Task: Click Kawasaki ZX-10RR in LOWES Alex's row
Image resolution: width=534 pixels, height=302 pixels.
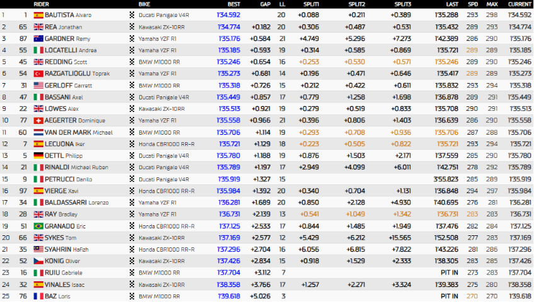Action: click(x=161, y=109)
